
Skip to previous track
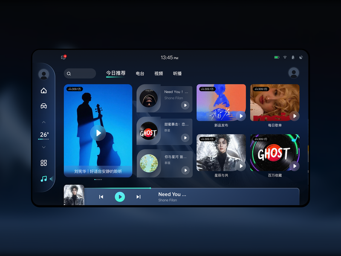click(101, 197)
